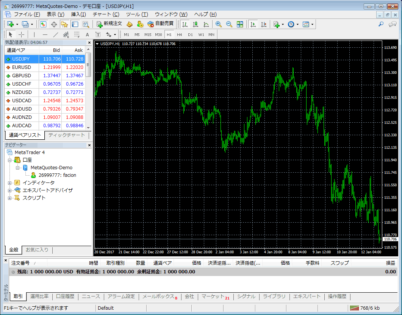Open the ファイル (F) menu
Screen dimensions: 402x315
click(27, 14)
